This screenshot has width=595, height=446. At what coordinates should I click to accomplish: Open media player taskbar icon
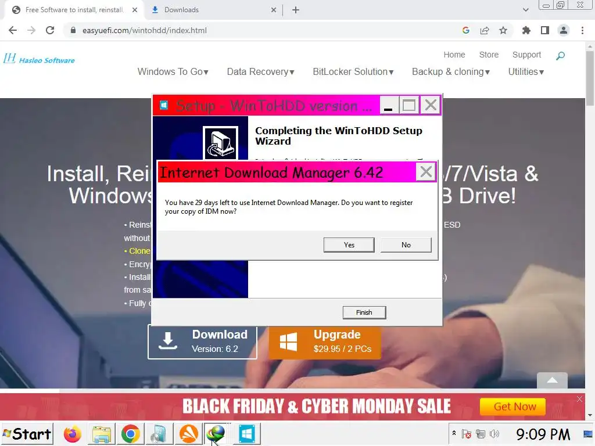159,434
